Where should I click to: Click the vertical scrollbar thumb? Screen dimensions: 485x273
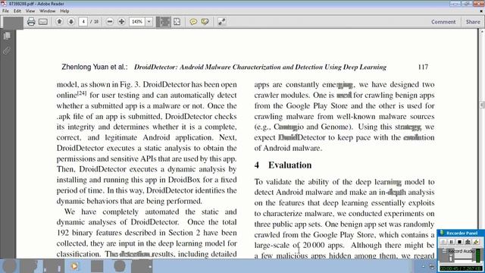(x=482, y=105)
